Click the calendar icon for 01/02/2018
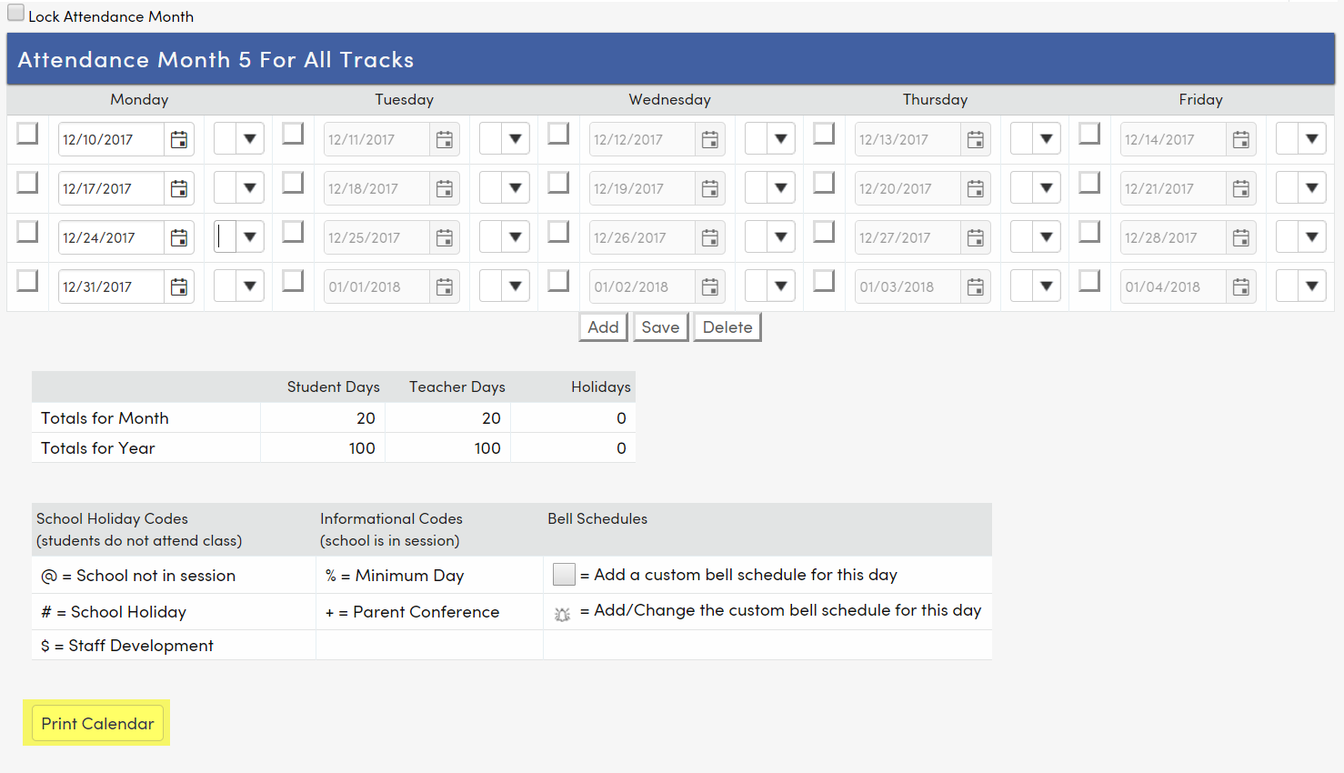This screenshot has height=773, width=1344. 710,286
